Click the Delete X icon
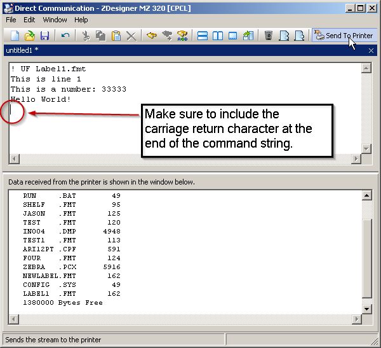 point(131,36)
